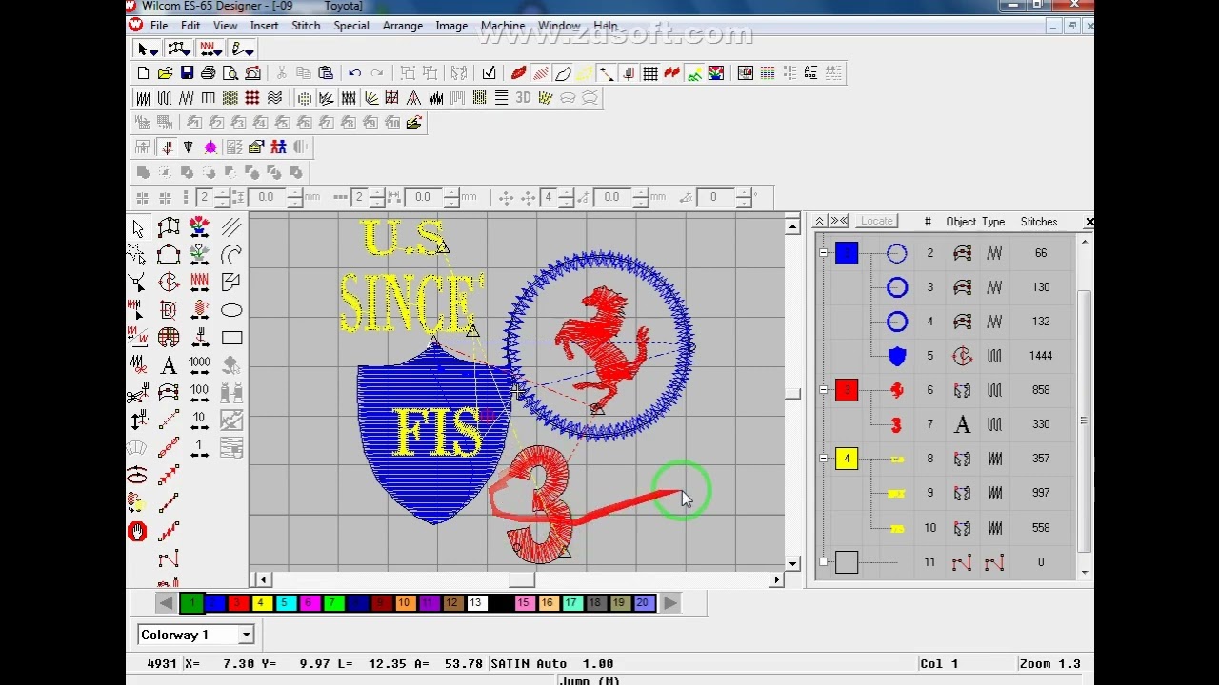Choose the select arrow tool
The image size is (1219, 685).
[137, 227]
